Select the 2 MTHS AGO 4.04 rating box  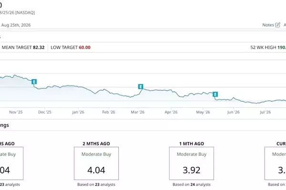96,163
